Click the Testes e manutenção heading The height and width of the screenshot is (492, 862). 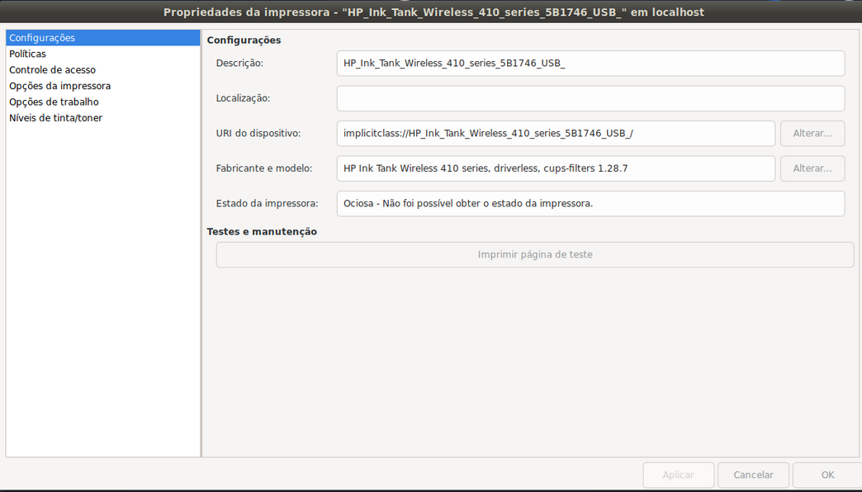(x=262, y=231)
